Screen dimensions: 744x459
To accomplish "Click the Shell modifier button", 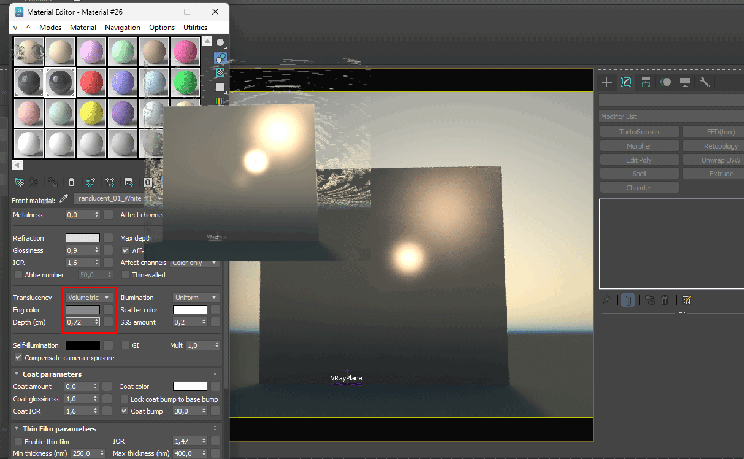I will (639, 174).
